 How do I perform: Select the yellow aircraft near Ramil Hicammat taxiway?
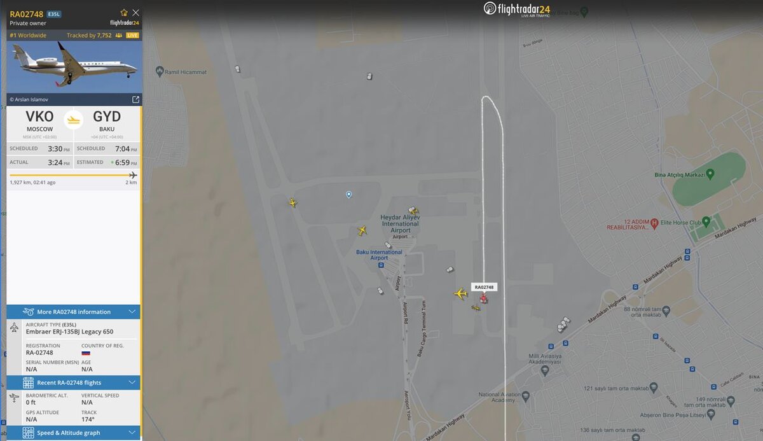point(292,202)
